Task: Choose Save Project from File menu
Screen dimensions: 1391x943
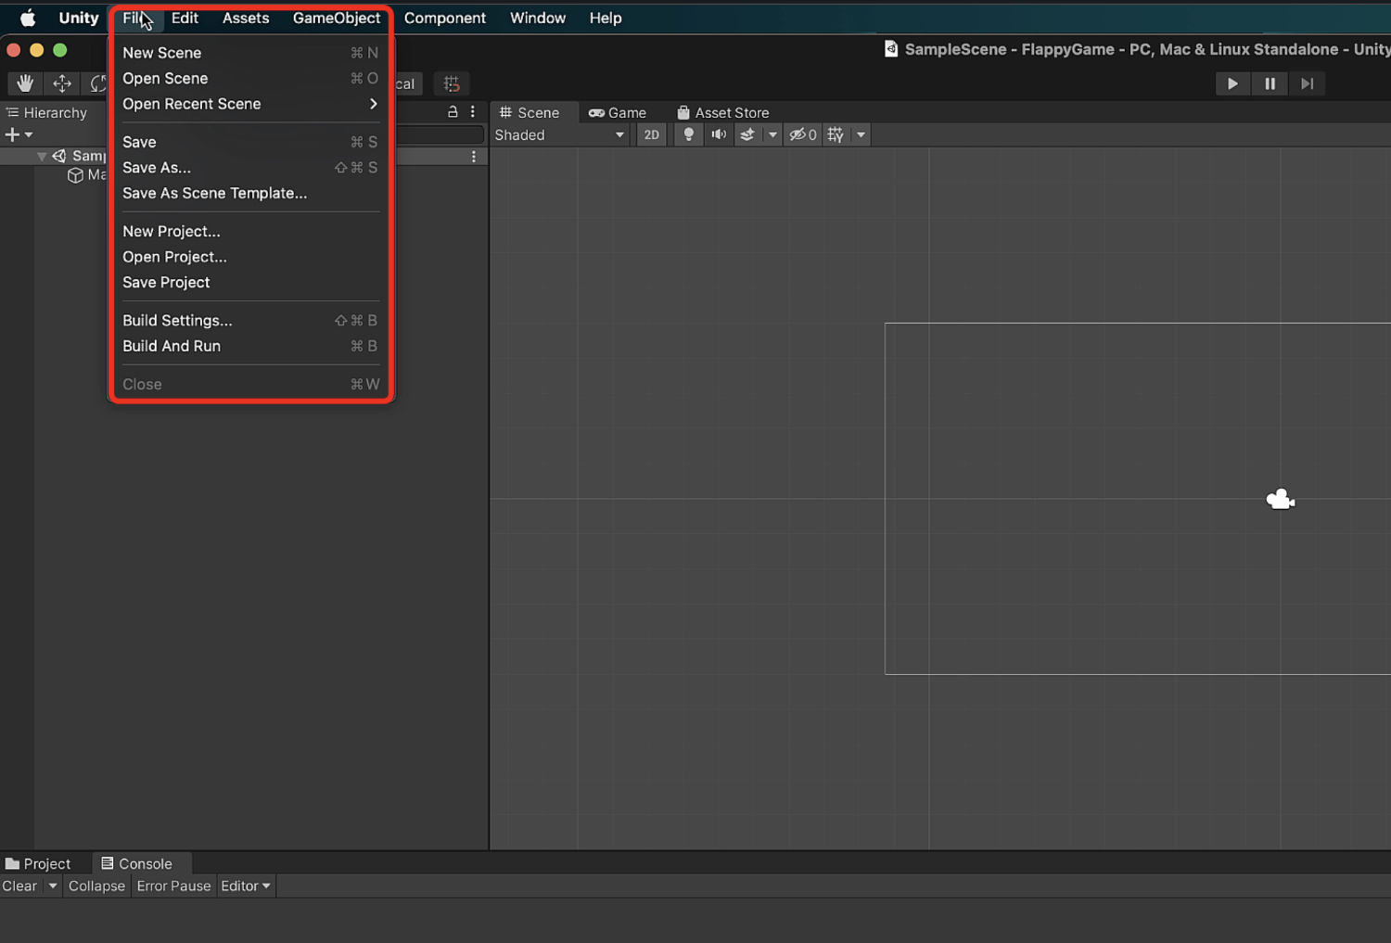Action: tap(250, 282)
